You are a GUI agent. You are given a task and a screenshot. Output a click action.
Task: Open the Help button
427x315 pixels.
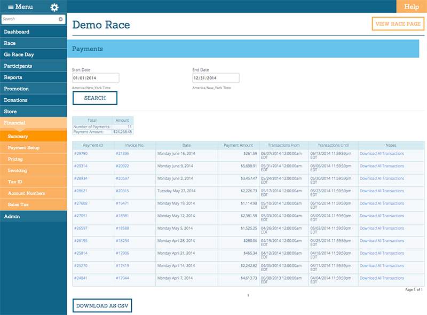click(x=411, y=6)
